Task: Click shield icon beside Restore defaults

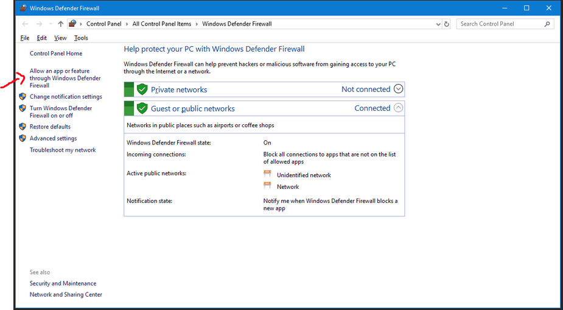Action: pyautogui.click(x=23, y=127)
